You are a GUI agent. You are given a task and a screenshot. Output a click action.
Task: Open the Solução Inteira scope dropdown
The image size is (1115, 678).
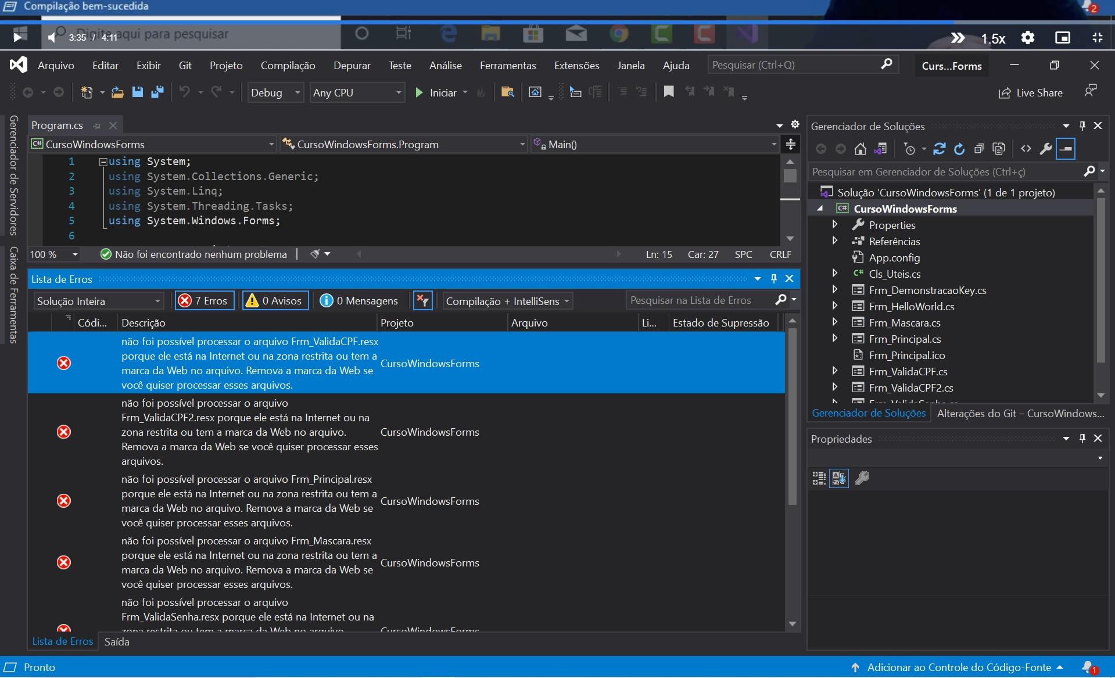click(x=98, y=301)
